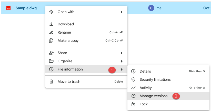Select Rename in the context menu
This screenshot has width=211, height=111.
[86, 32]
